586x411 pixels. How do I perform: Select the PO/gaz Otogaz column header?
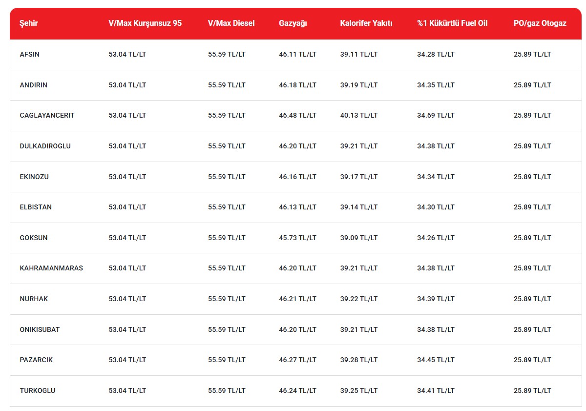coord(540,23)
